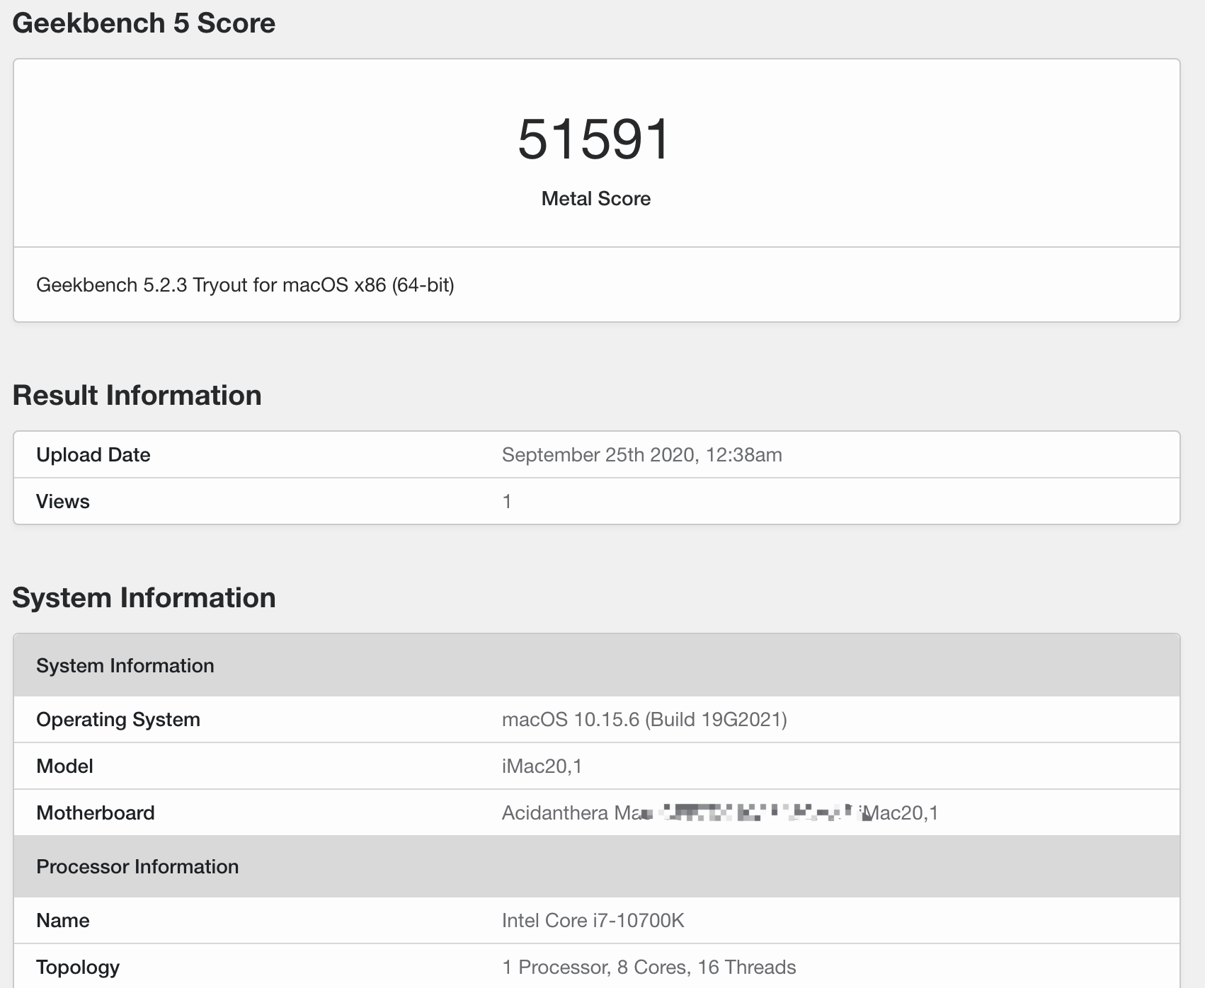Viewport: 1205px width, 988px height.
Task: Select the iMac20,1 model value
Action: pyautogui.click(x=542, y=766)
